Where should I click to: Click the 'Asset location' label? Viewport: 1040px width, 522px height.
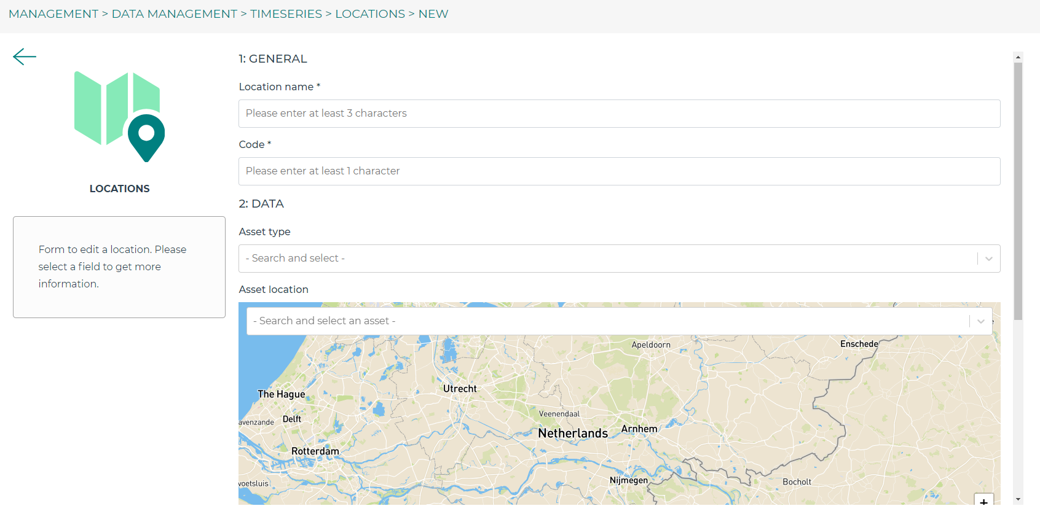[274, 289]
